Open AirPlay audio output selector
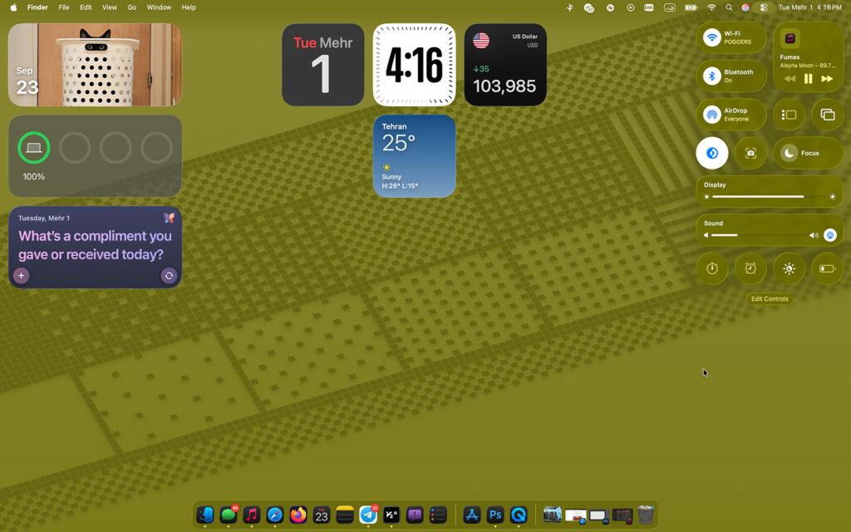 [x=830, y=235]
